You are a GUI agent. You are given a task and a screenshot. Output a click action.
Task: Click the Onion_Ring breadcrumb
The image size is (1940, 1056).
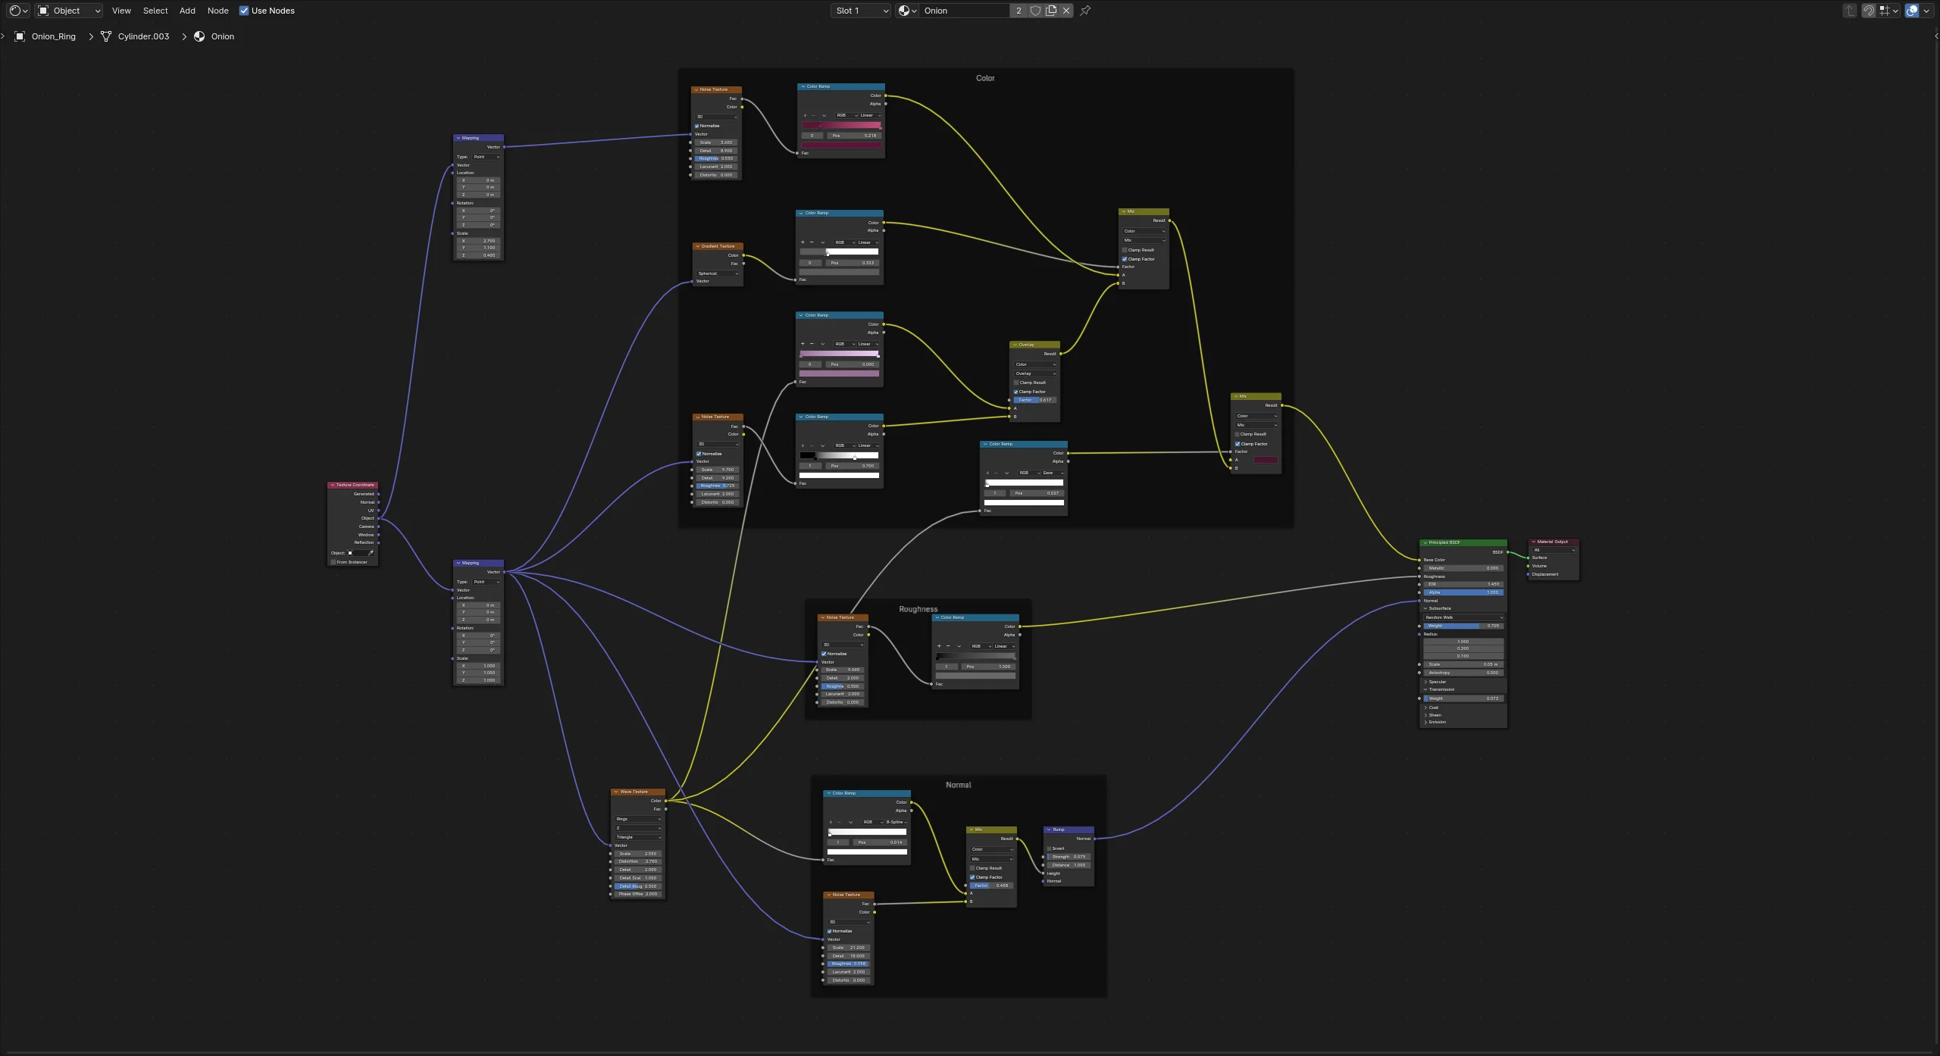(53, 36)
